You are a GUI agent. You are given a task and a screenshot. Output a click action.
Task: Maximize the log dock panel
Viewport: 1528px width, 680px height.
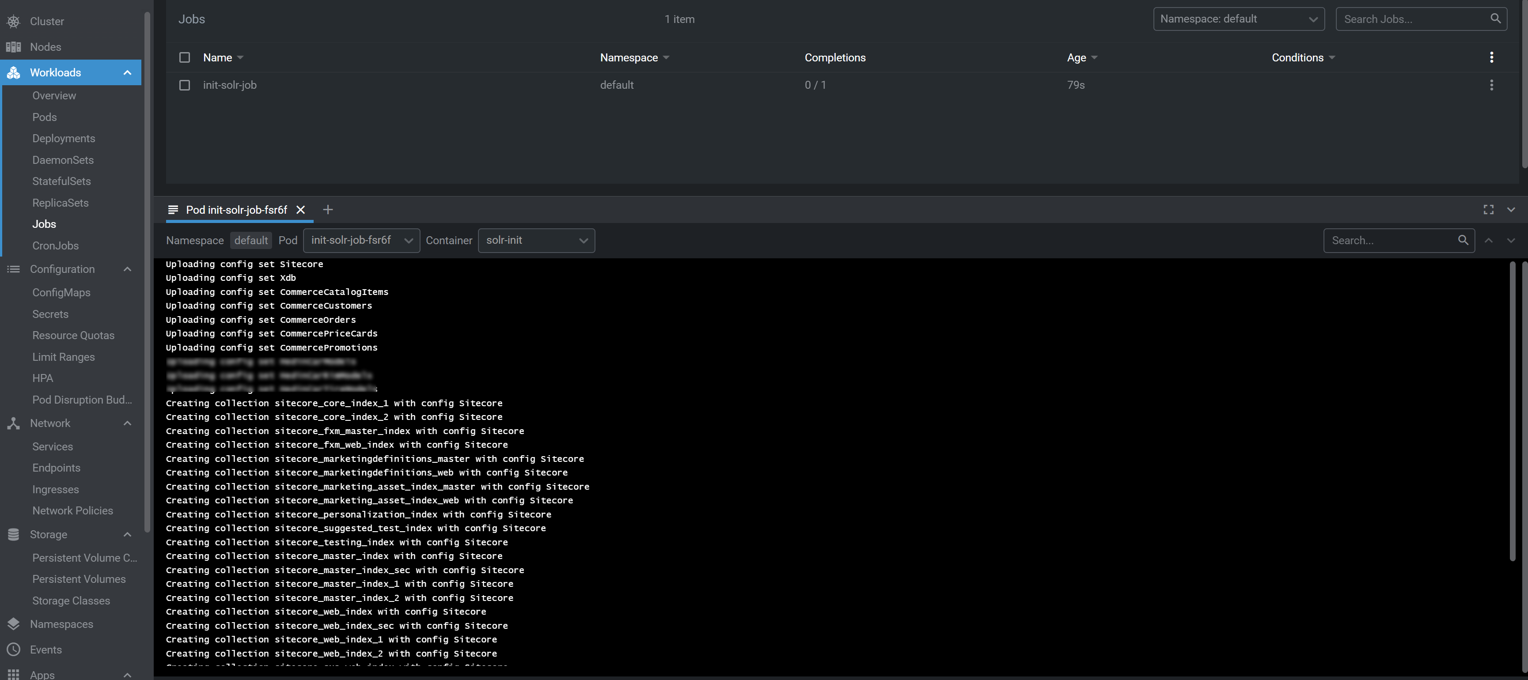1488,210
